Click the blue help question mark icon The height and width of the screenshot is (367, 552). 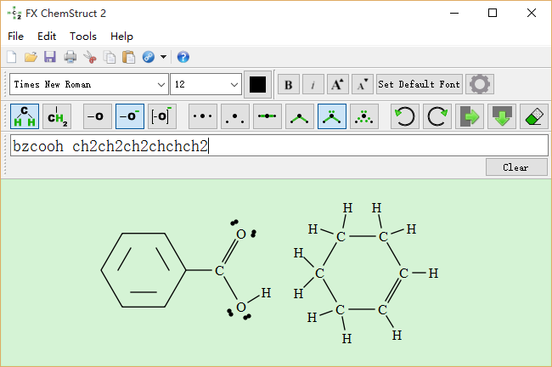coord(183,57)
